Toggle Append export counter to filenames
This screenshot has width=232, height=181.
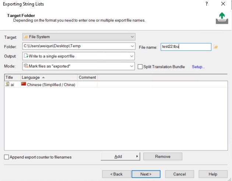point(7,157)
